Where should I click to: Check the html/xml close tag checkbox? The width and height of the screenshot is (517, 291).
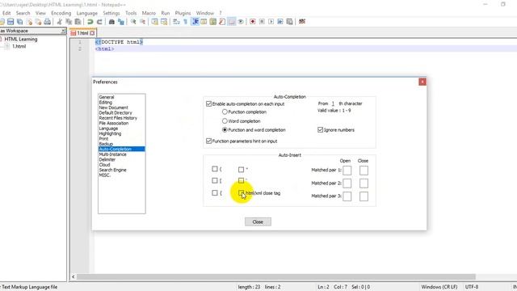(241, 192)
